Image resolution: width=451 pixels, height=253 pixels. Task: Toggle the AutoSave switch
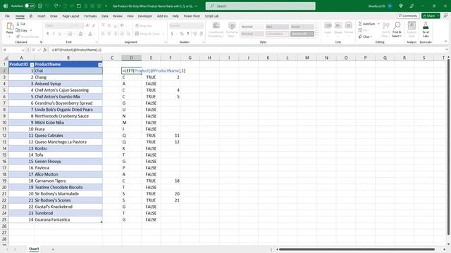(30, 6)
